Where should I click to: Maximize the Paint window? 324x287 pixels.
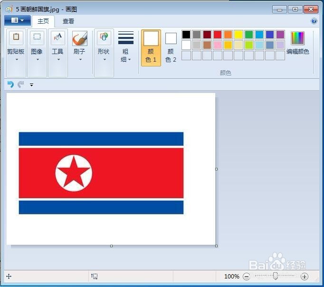click(x=295, y=9)
